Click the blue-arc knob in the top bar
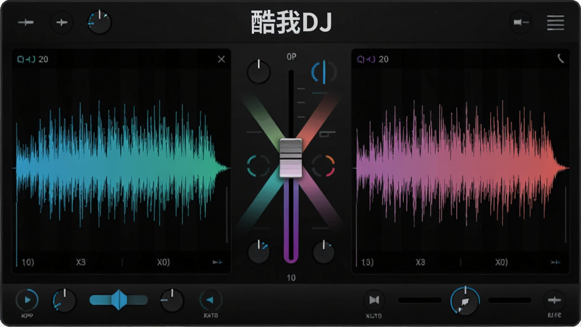The height and width of the screenshot is (327, 581). (99, 22)
